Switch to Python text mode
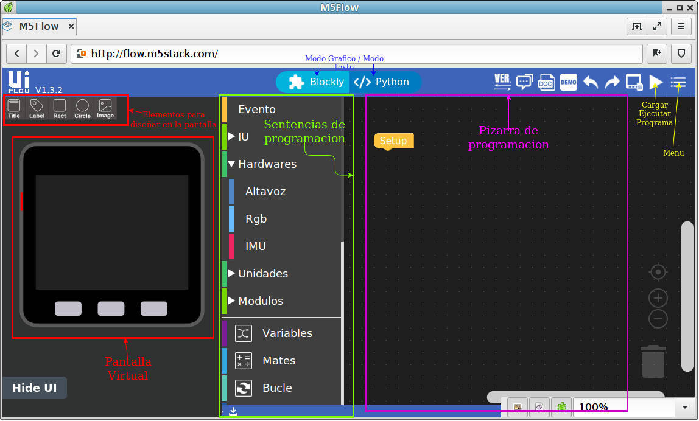 [x=385, y=82]
